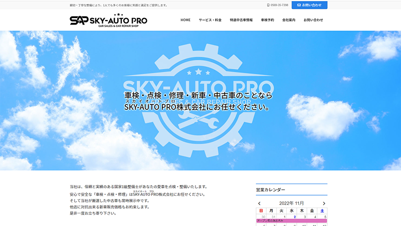The width and height of the screenshot is (401, 226).
Task: Click the blue お問い合わせ button at top
Action: pos(309,5)
